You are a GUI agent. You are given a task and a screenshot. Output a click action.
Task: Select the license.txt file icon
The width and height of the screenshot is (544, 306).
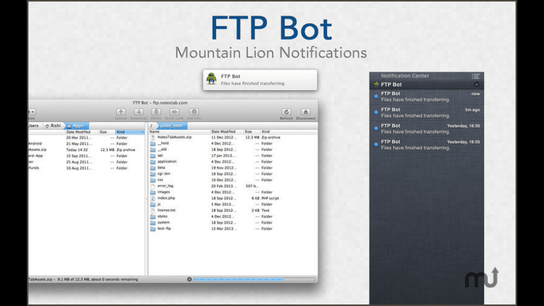coord(153,210)
